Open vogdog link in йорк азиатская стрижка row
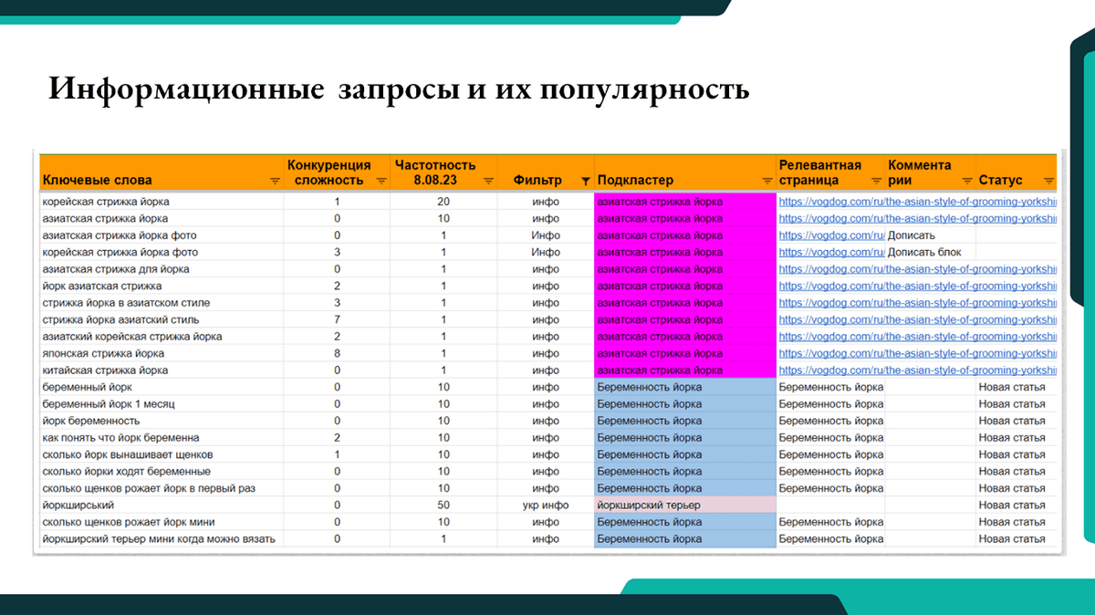 [x=917, y=286]
